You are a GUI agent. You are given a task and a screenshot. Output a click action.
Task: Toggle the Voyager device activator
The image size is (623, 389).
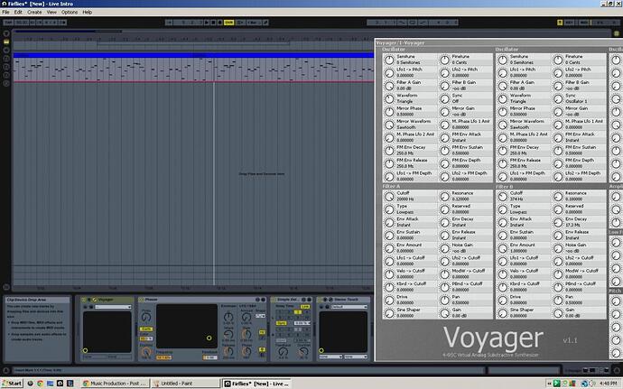point(83,300)
